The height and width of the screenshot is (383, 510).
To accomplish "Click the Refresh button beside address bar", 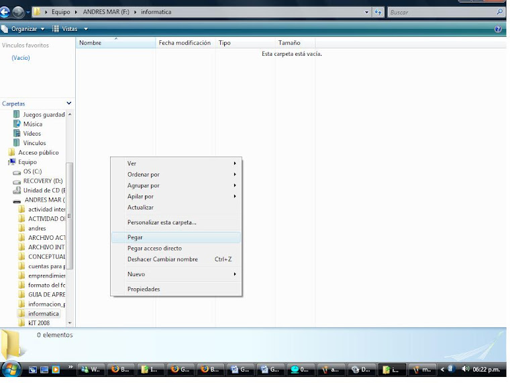I will point(378,12).
